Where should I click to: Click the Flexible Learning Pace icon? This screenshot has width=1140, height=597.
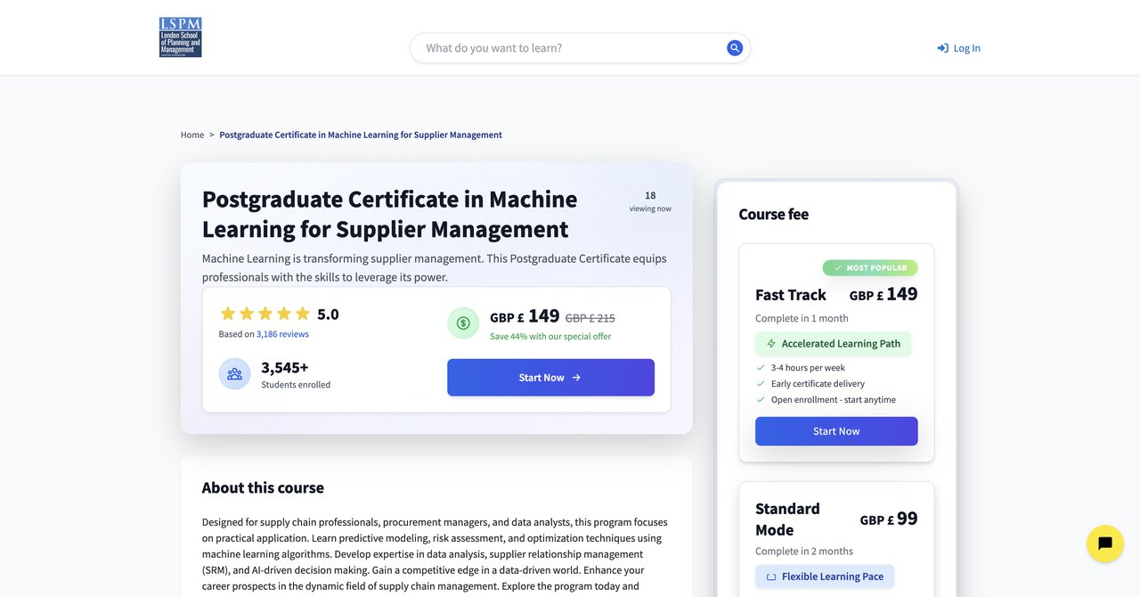pos(771,577)
